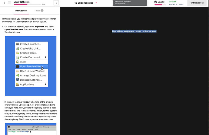209x135 pixels.
Task: Open the Discussions button
Action: (197, 3)
